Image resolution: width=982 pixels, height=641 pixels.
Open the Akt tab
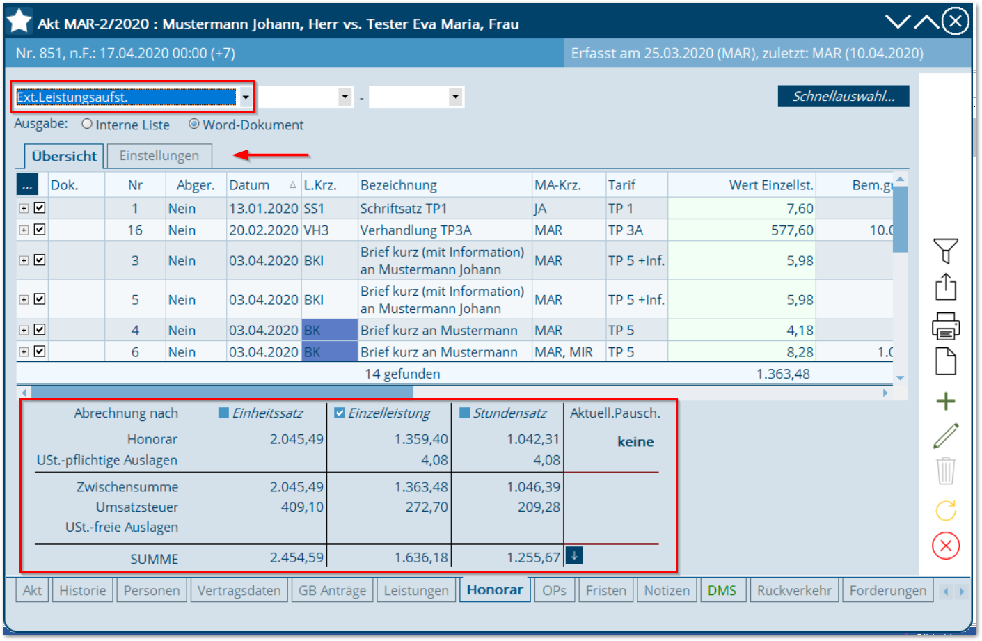32,590
